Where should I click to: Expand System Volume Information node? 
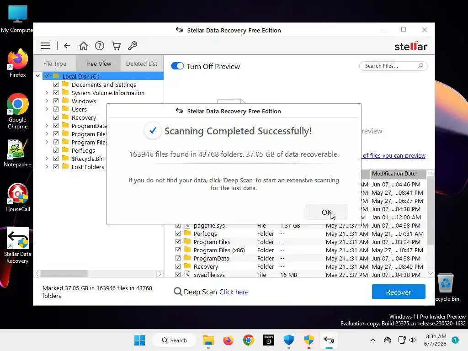47,93
